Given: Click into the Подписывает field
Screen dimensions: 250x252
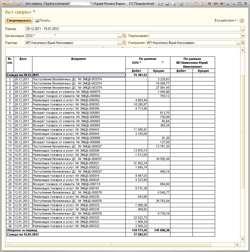Looking at the screenshot, I should [195, 36].
